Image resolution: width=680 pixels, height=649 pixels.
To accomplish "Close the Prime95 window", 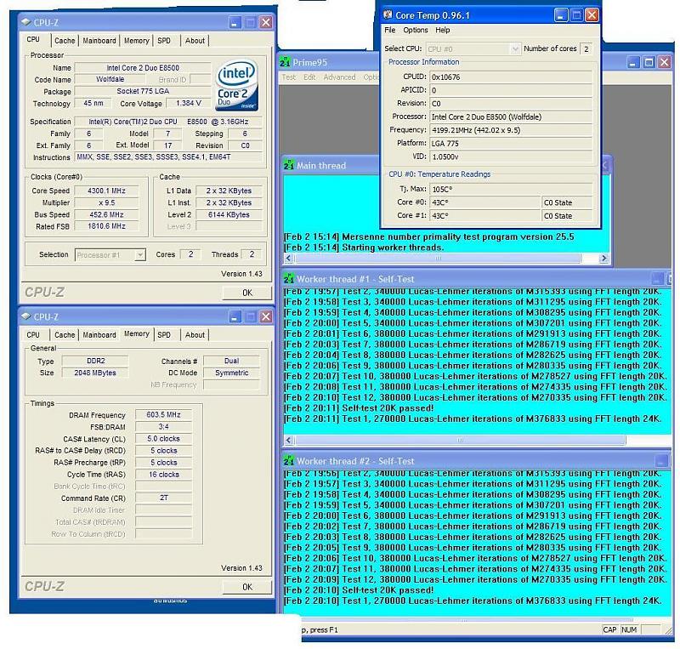I will point(665,62).
